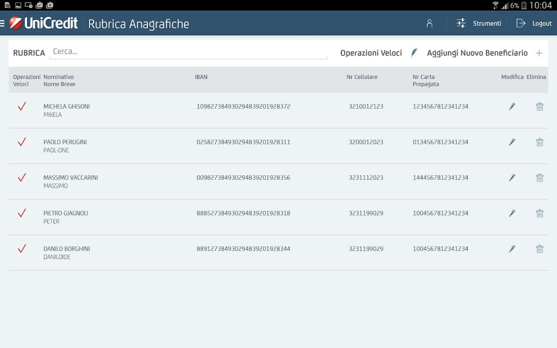Toggle quick operations check for Massimo Vaccarini
The height and width of the screenshot is (348, 557).
point(22,177)
